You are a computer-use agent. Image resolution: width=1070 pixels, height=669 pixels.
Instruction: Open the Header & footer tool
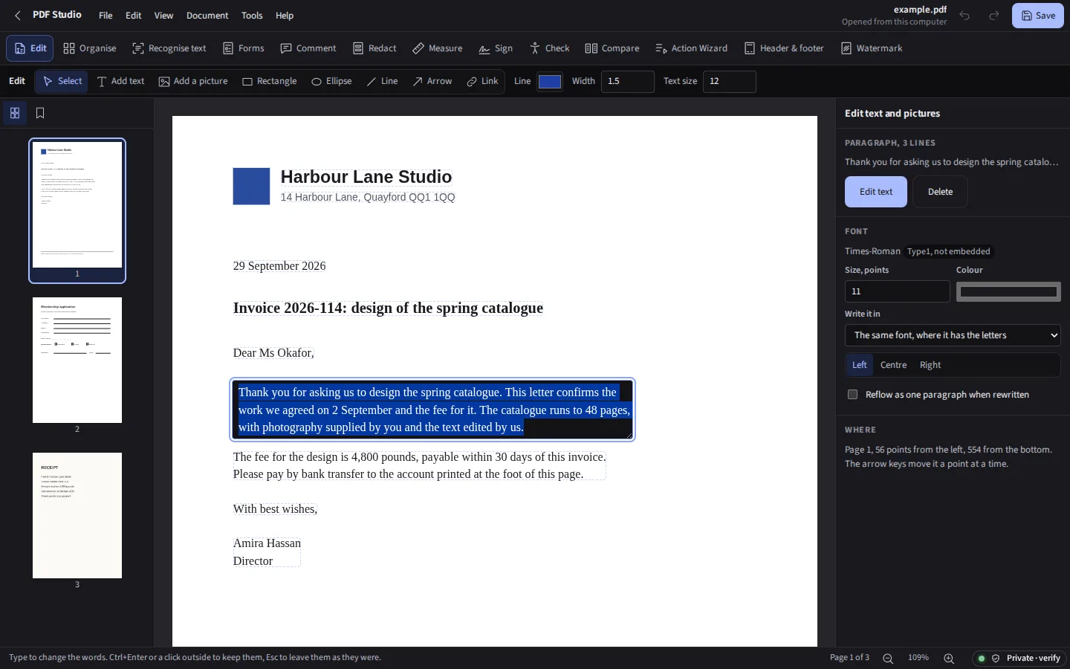784,48
